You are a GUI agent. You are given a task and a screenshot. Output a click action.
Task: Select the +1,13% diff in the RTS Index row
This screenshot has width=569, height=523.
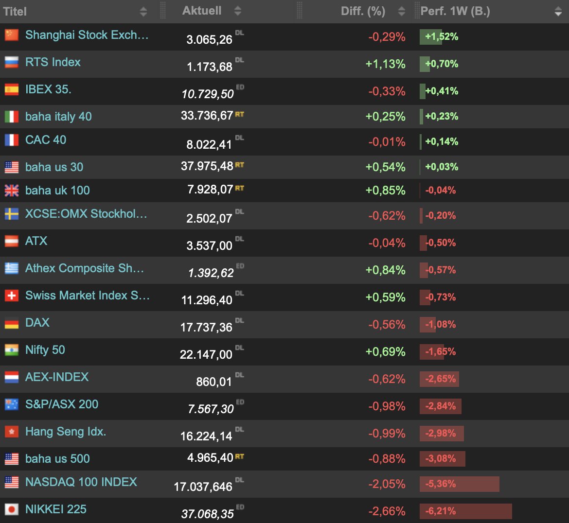385,64
